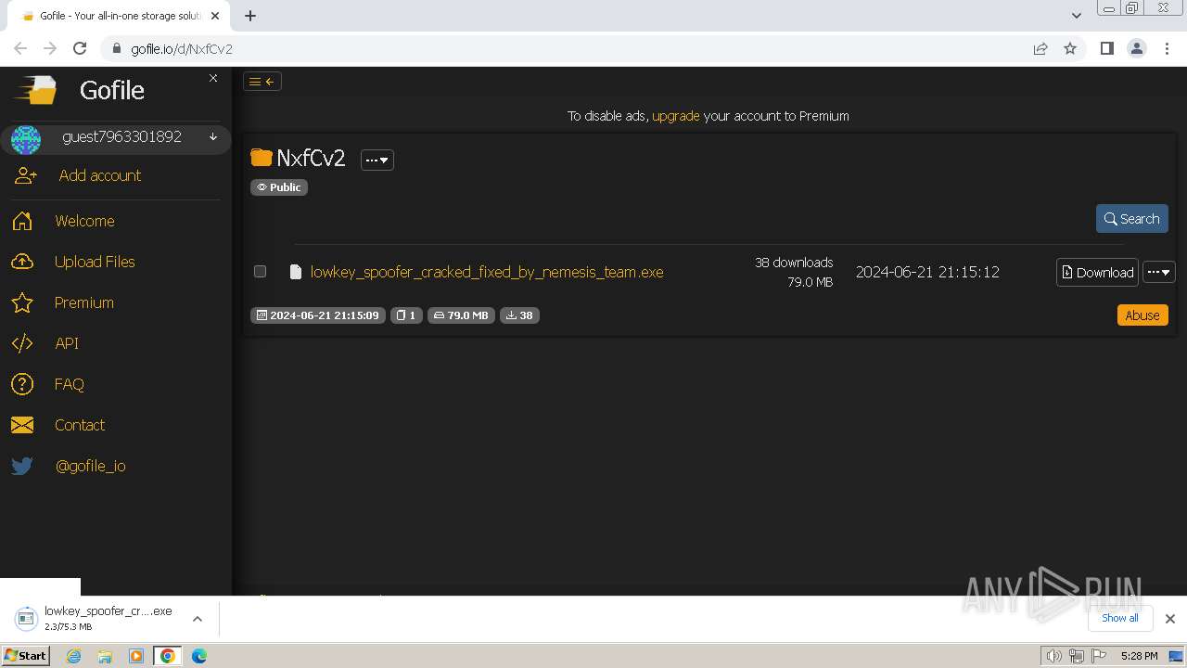This screenshot has height=668, width=1187.
Task: Click the Add account person icon
Action: click(x=25, y=175)
